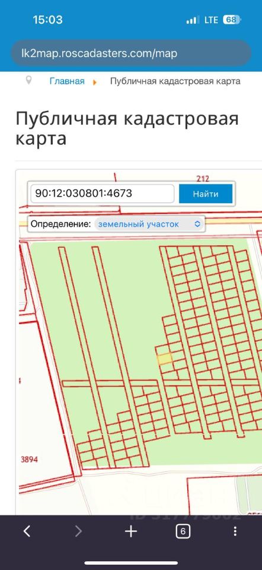Image resolution: width=262 pixels, height=570 pixels.
Task: Click the parcel labeled 212 on map
Action: click(203, 179)
